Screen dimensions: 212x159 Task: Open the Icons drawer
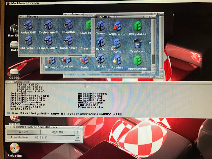point(116,44)
